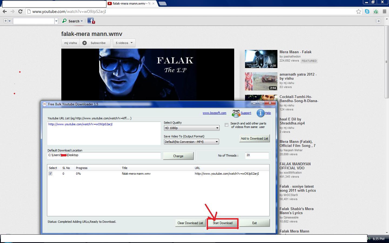This screenshot has height=243, width=389.
Task: Expand the Search button dropdown arrow
Action: click(x=82, y=21)
